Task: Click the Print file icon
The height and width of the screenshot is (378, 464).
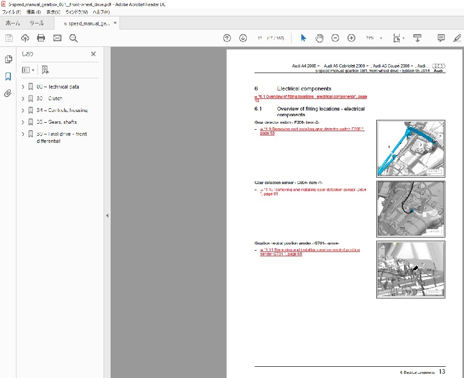Action: pos(41,38)
